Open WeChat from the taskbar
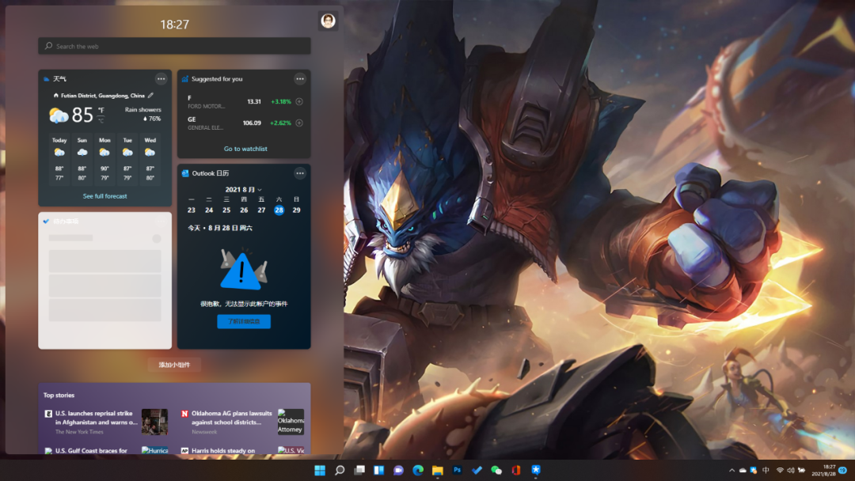The width and height of the screenshot is (855, 481). pyautogui.click(x=496, y=470)
